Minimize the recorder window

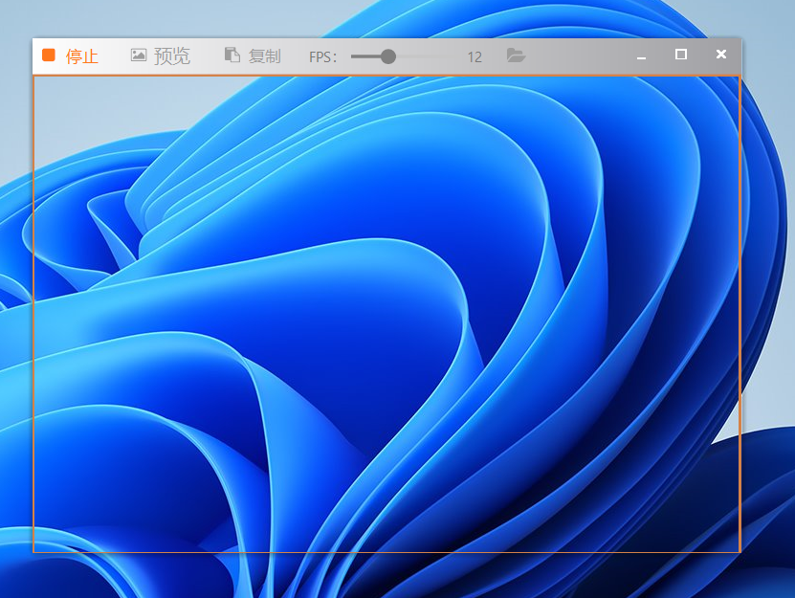tap(641, 56)
